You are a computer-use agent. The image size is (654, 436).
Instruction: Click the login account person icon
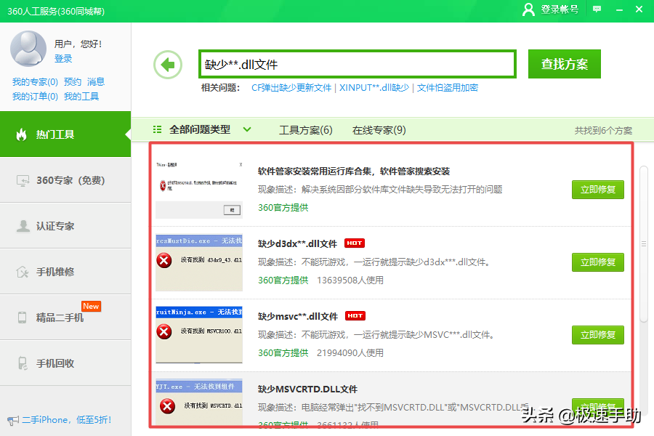[528, 9]
